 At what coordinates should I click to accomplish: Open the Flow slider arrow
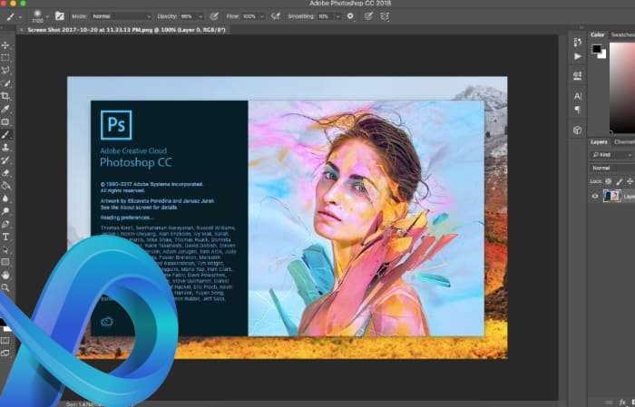pyautogui.click(x=262, y=16)
